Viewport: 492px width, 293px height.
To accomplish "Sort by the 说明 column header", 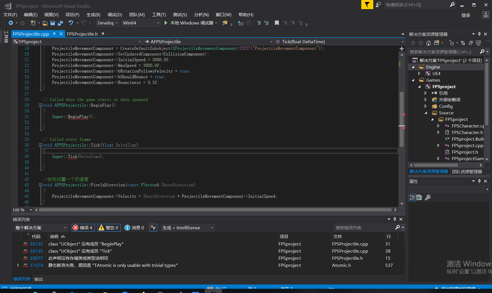I will (163, 236).
